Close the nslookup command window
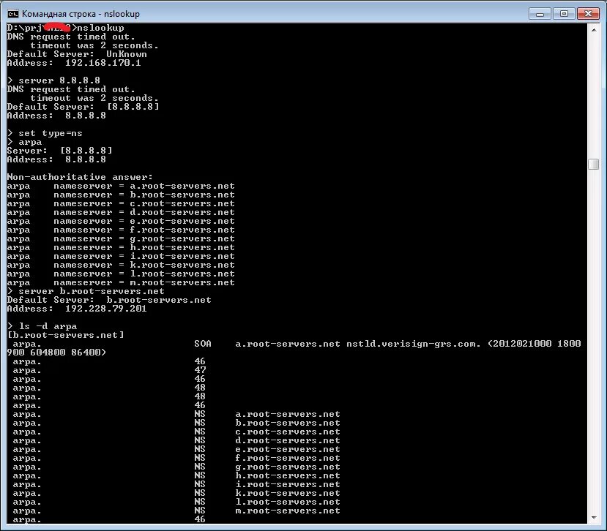 [x=588, y=14]
